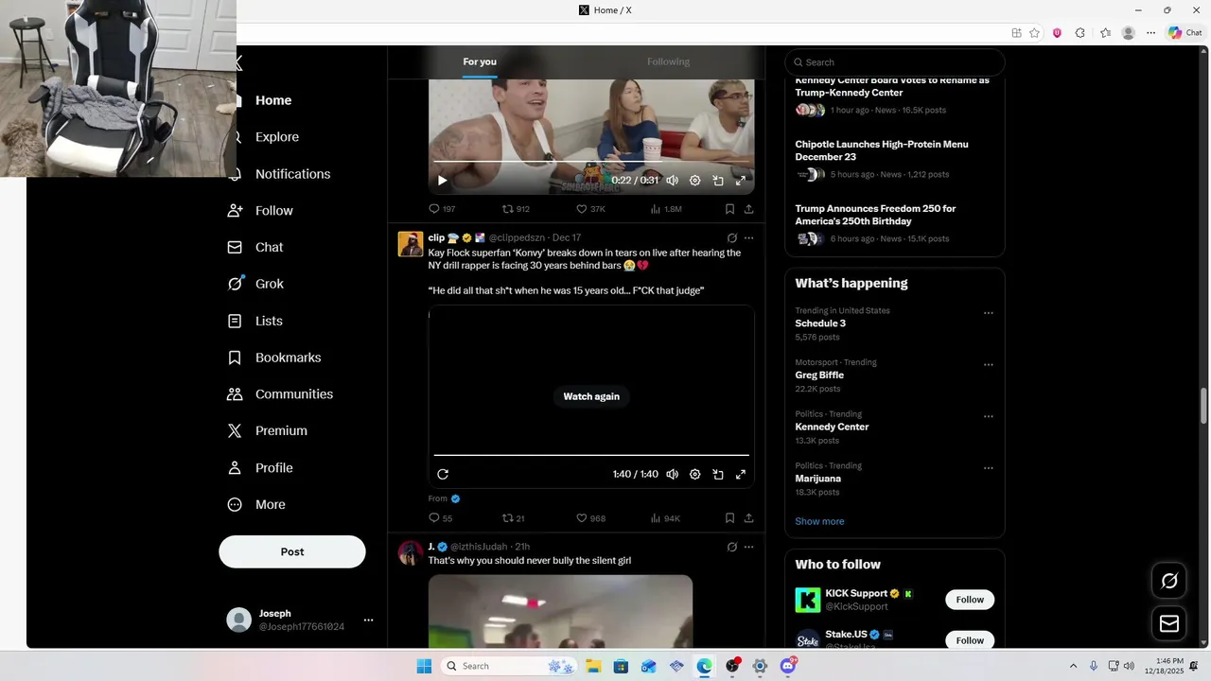Open settings gear of the top video
This screenshot has width=1211, height=681.
pyautogui.click(x=694, y=181)
